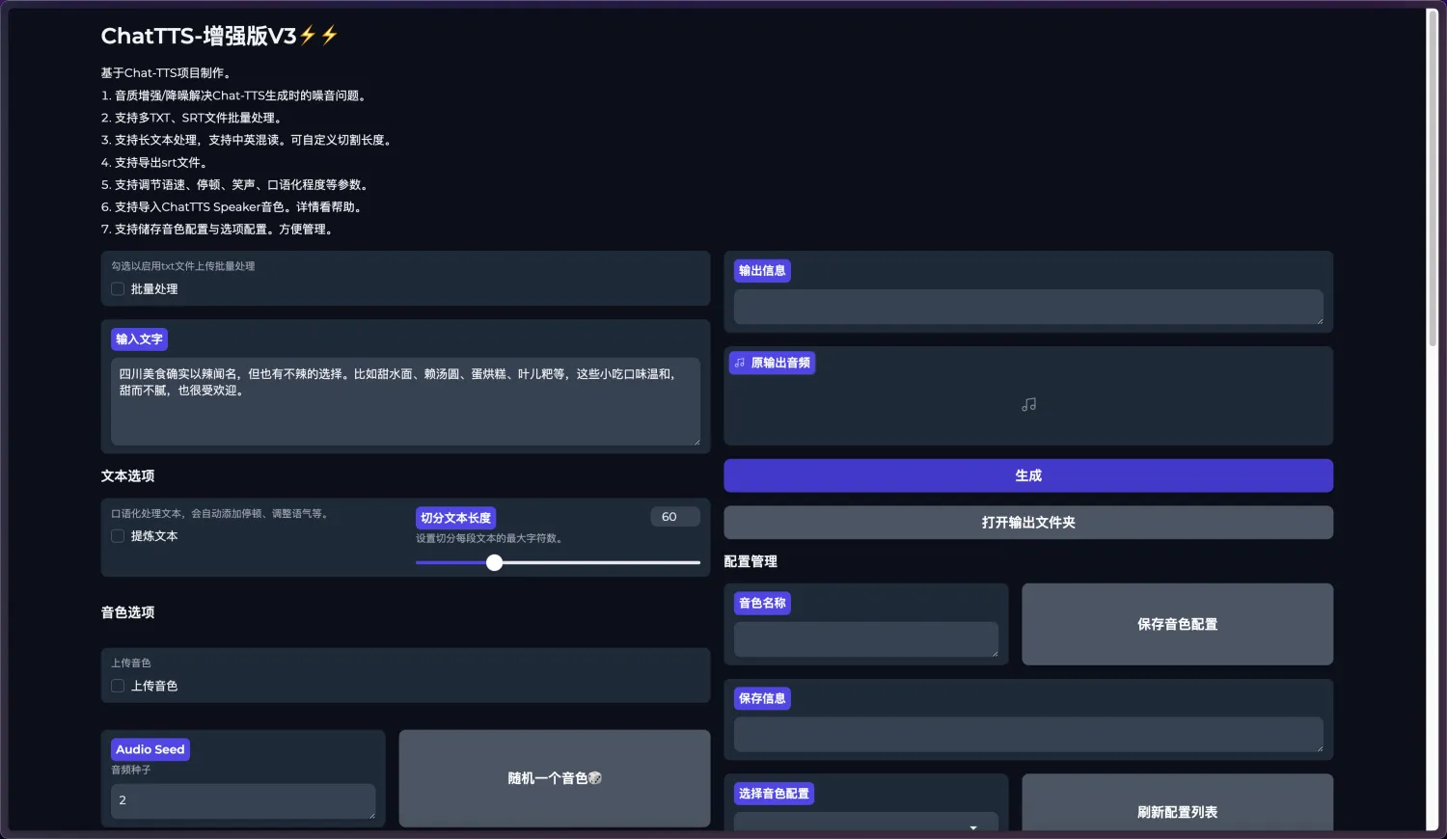The image size is (1447, 839).
Task: Click the 设置切分每段文本的最大字符数 hint text
Action: click(x=490, y=538)
